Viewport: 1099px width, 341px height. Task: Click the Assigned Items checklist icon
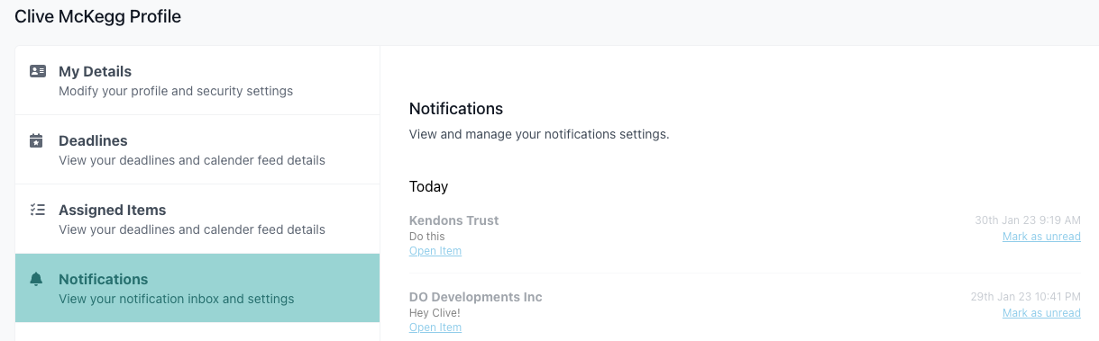click(x=37, y=210)
